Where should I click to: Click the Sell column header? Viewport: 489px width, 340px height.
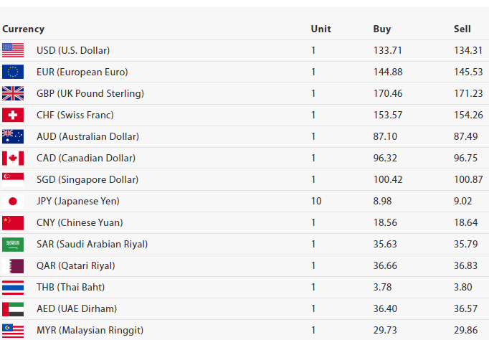[x=462, y=29]
